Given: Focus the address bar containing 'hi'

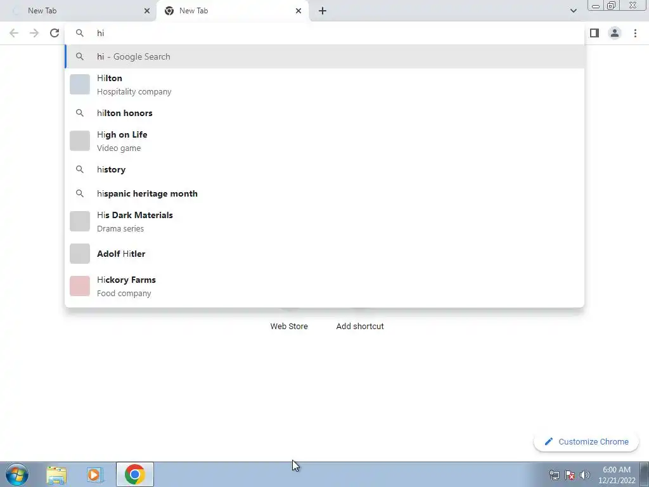Looking at the screenshot, I should pos(324,33).
